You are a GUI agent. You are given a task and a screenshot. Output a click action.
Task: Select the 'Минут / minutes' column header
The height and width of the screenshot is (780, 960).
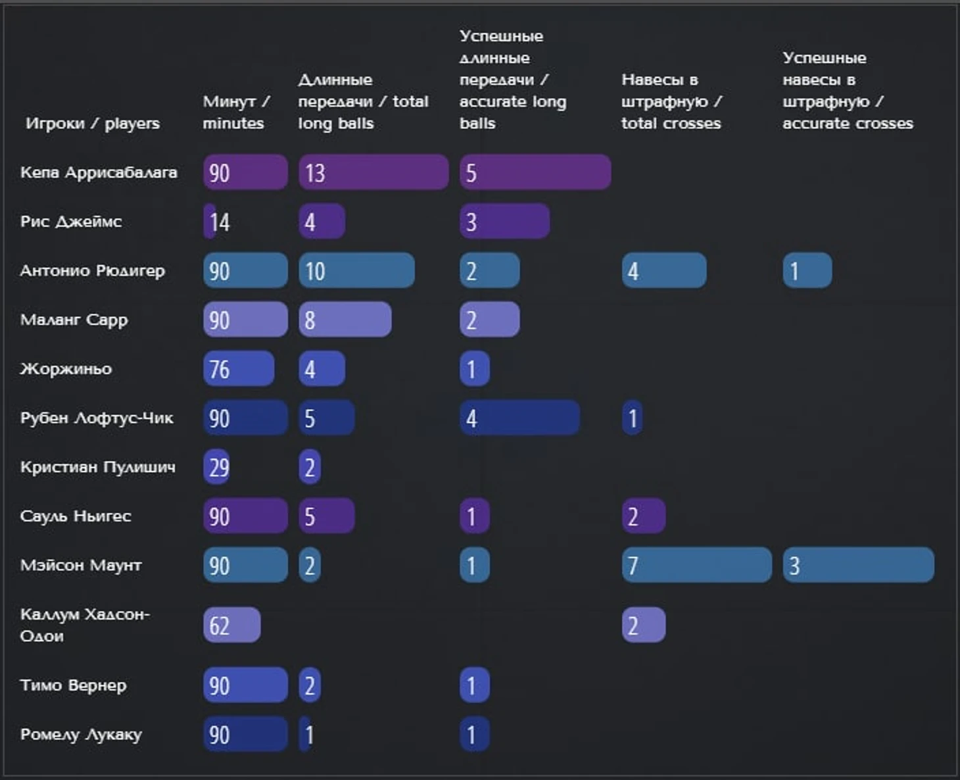click(x=236, y=112)
